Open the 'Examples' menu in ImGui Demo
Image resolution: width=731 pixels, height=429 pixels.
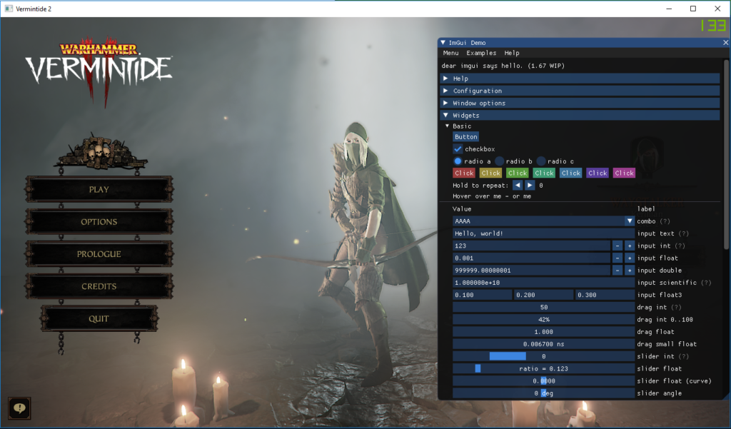[x=481, y=53]
